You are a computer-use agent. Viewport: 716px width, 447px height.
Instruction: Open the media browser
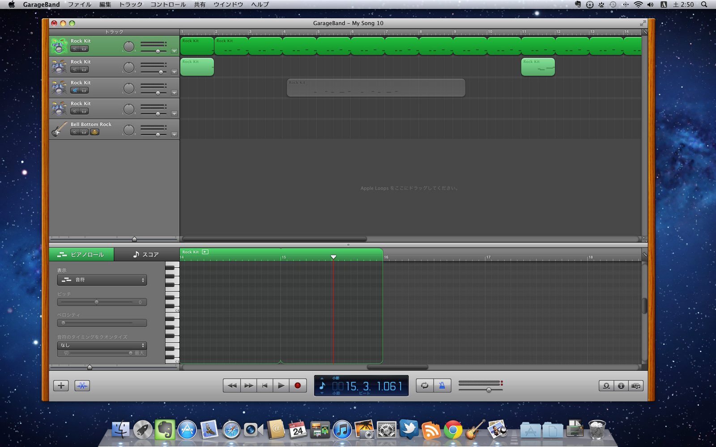coord(636,386)
